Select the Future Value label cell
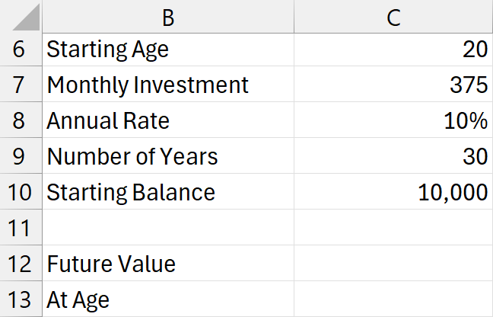The width and height of the screenshot is (493, 317). click(168, 264)
